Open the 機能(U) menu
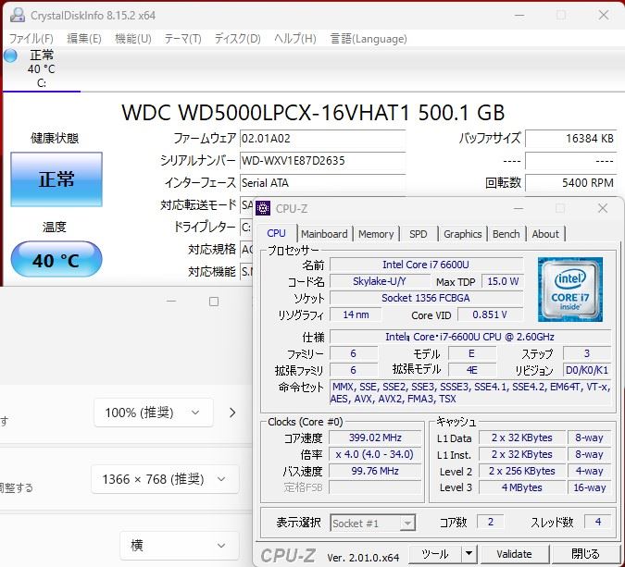This screenshot has height=567, width=625. click(x=133, y=39)
